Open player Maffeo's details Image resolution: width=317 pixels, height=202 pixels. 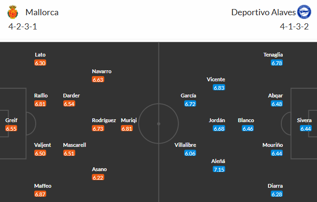(x=43, y=186)
